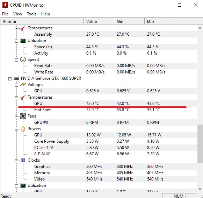Click the fan icon next to Fans

click(x=23, y=116)
